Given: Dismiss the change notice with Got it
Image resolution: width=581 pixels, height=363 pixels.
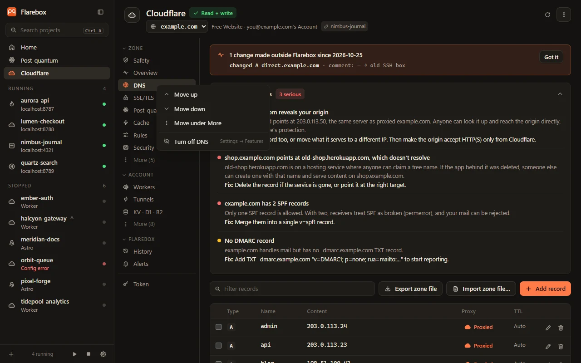Looking at the screenshot, I should 551,57.
